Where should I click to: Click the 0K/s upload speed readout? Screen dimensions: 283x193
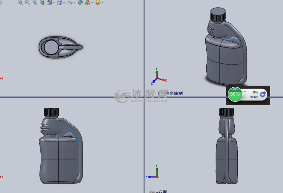tap(255, 92)
